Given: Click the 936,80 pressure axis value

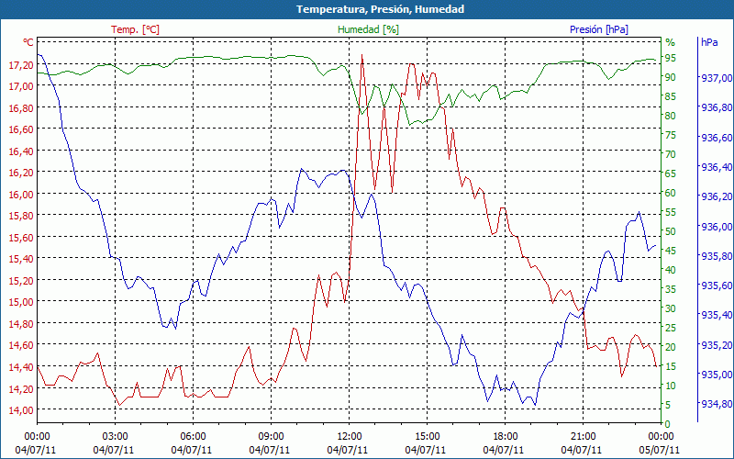Looking at the screenshot, I should point(717,107).
